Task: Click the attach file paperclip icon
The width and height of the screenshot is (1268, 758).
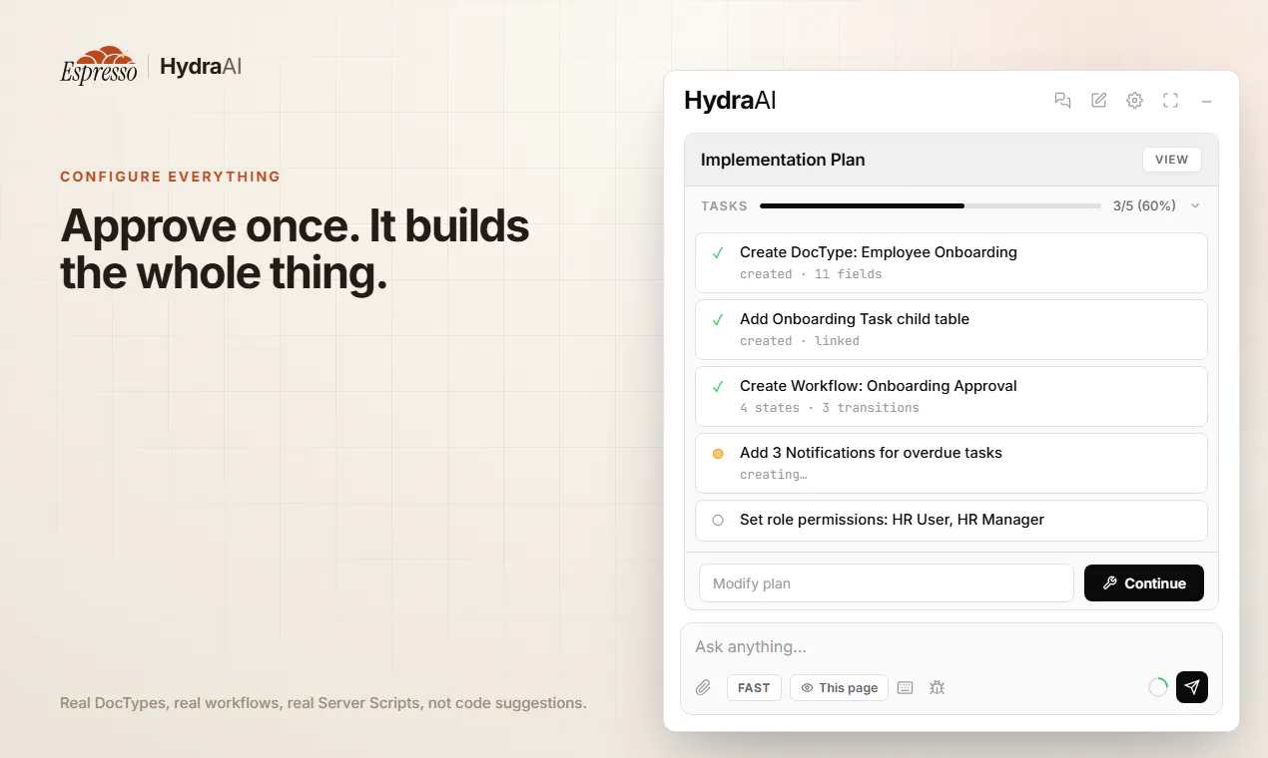Action: tap(703, 687)
